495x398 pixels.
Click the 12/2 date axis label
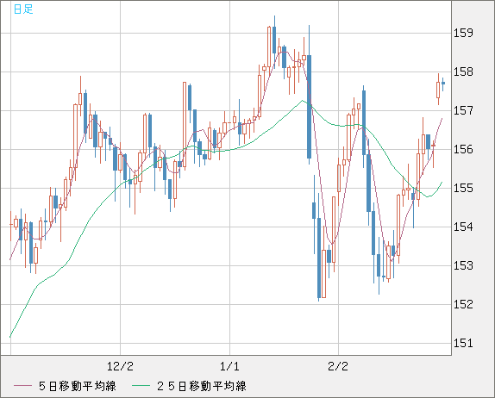tap(120, 366)
